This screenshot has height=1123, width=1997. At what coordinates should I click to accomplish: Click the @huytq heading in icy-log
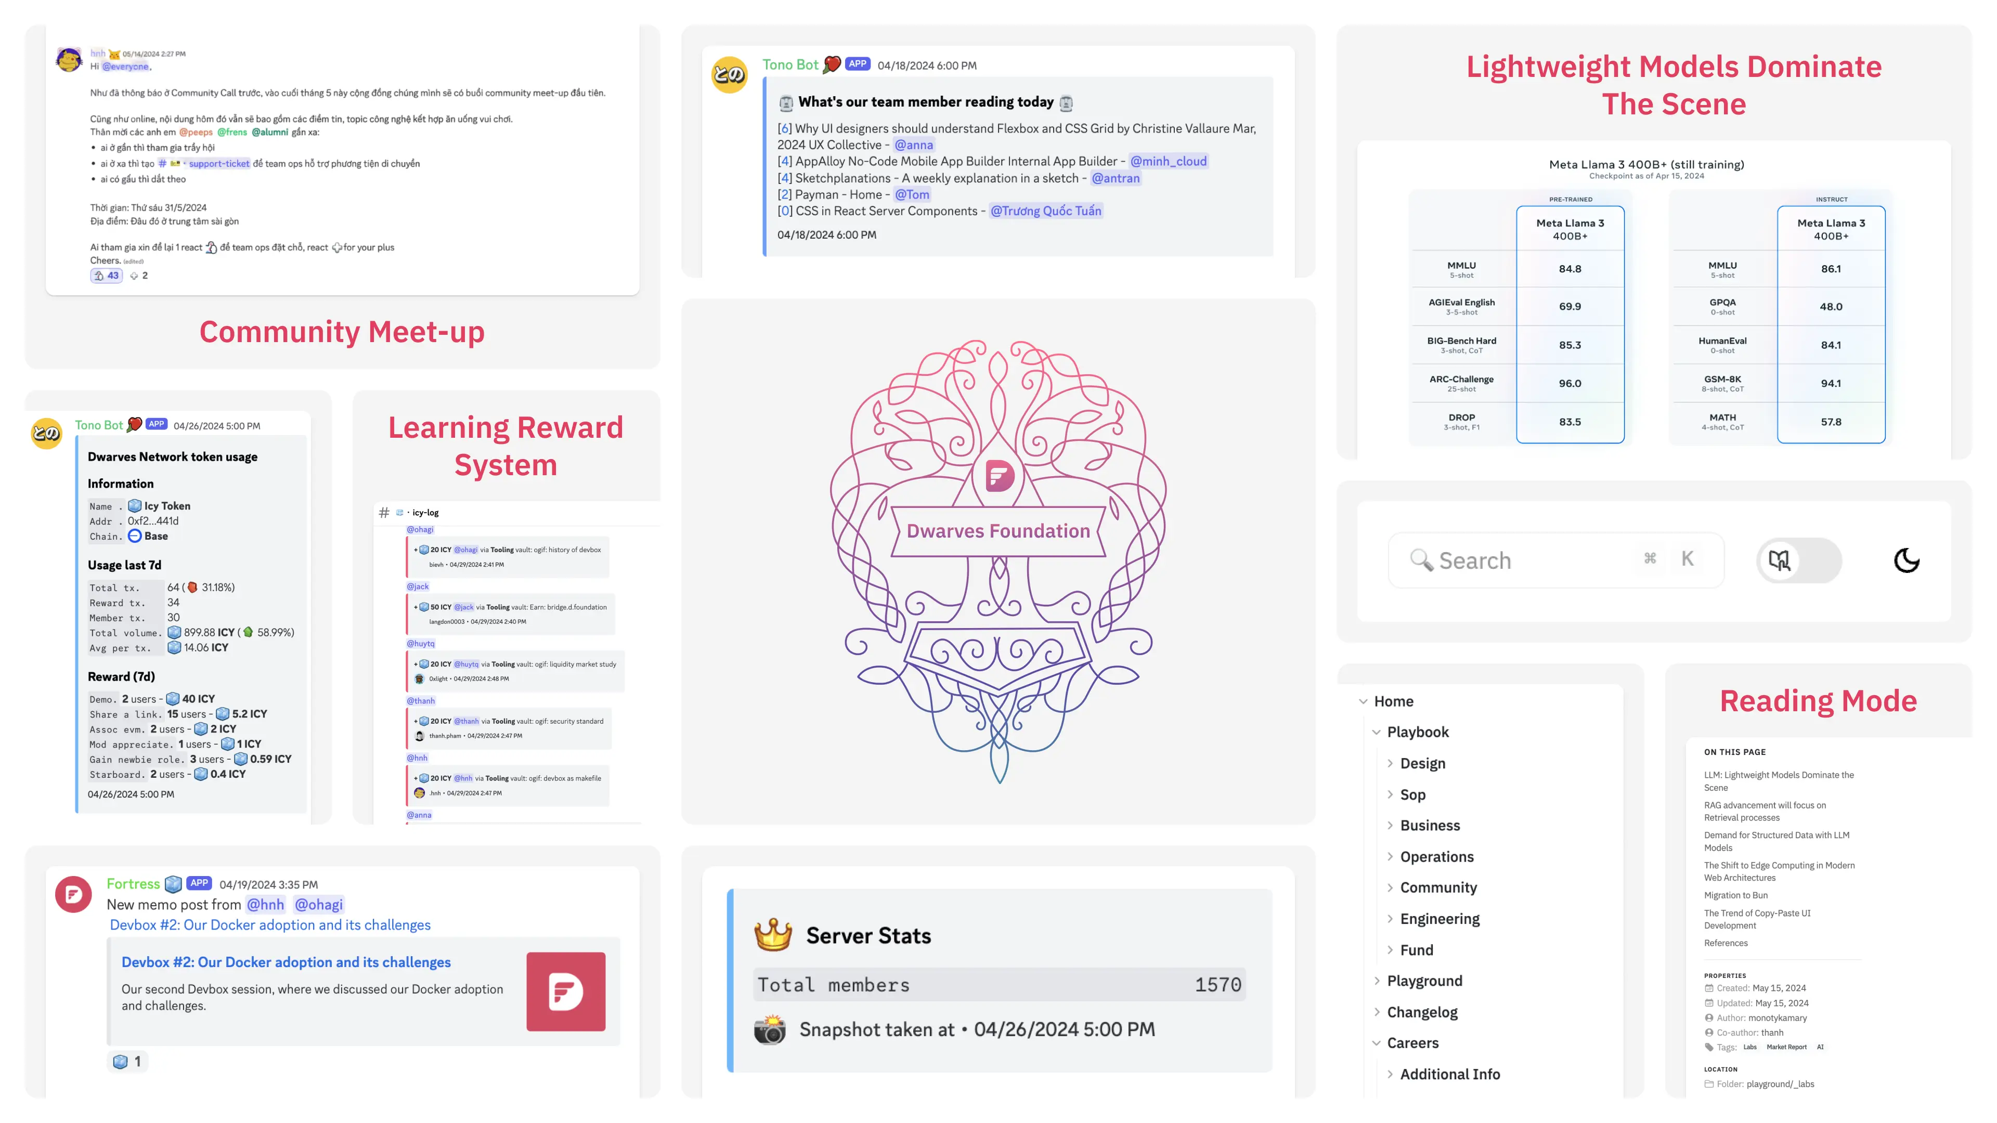tap(420, 643)
